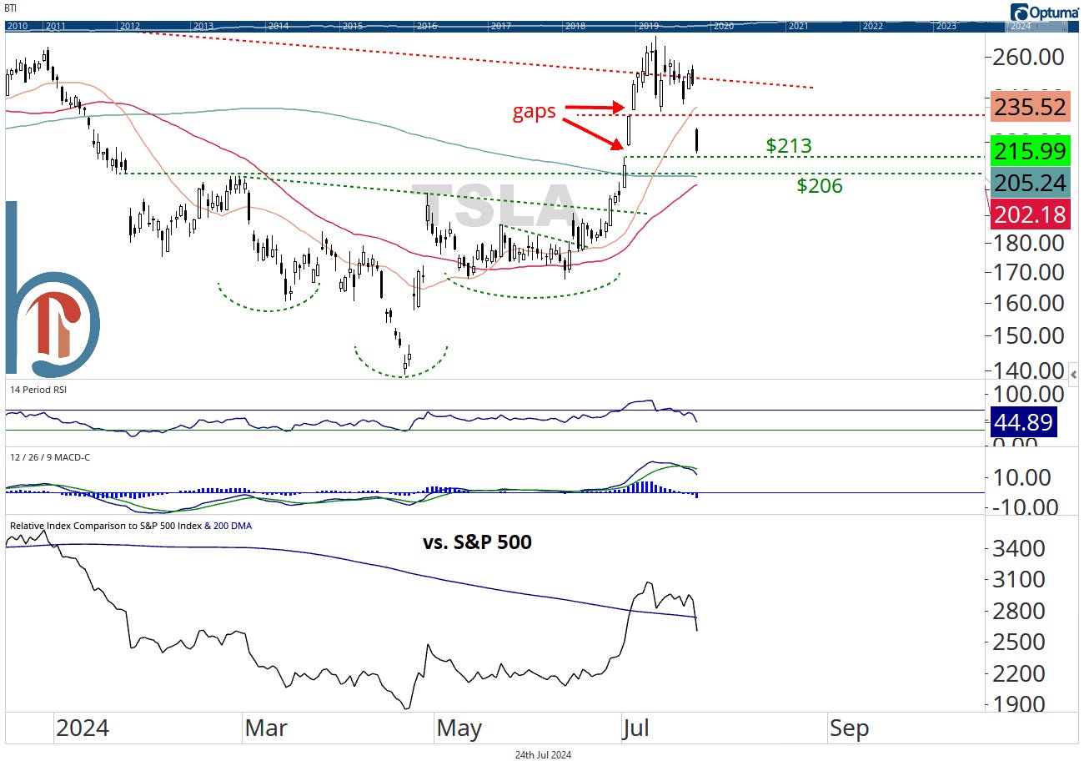Click the 180.00 price axis label
This screenshot has width=1084, height=771.
1029,243
